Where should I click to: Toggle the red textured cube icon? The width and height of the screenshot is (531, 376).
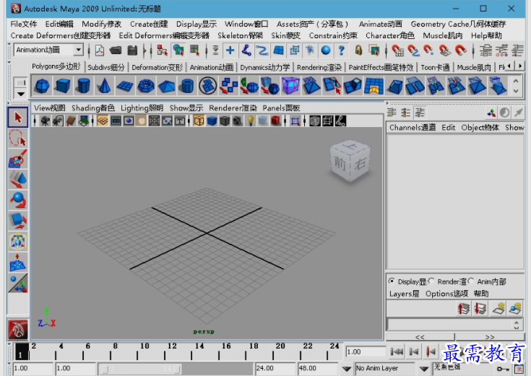[276, 121]
